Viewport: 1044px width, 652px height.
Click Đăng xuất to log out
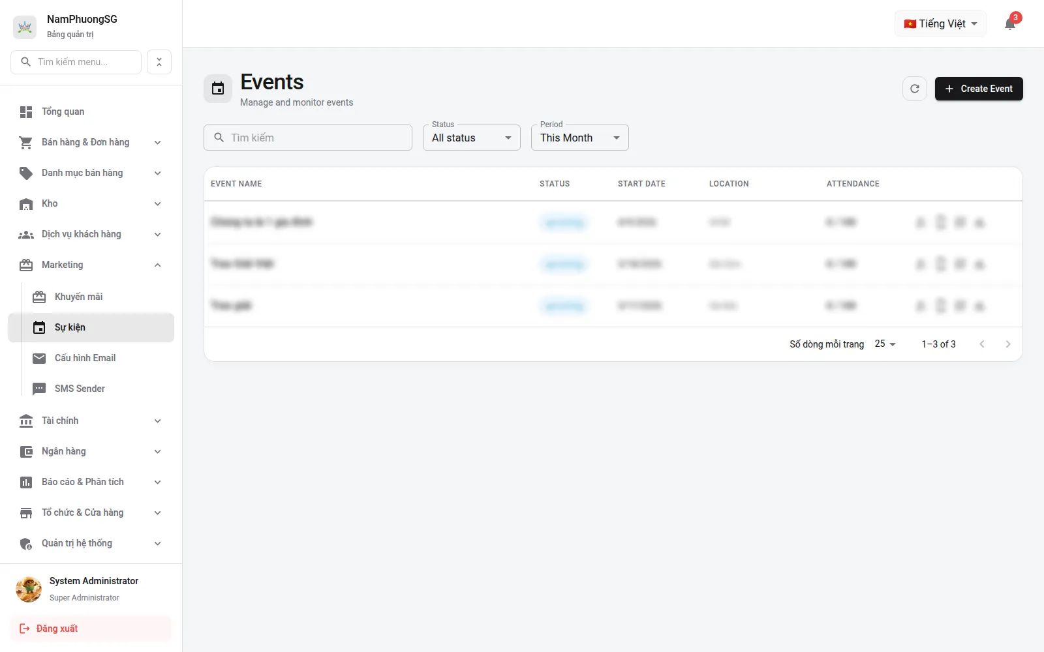coord(91,629)
